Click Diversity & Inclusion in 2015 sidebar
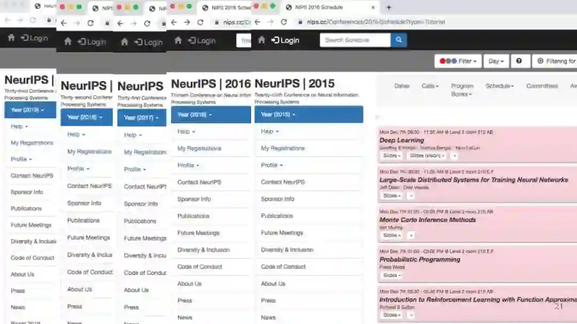Screen dimensions: 577x324 (287, 249)
